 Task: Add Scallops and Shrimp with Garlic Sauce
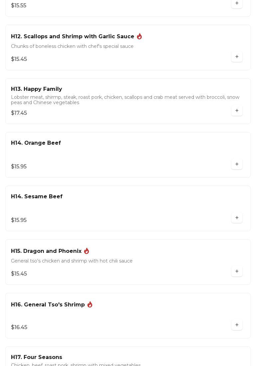pyautogui.click(x=237, y=57)
